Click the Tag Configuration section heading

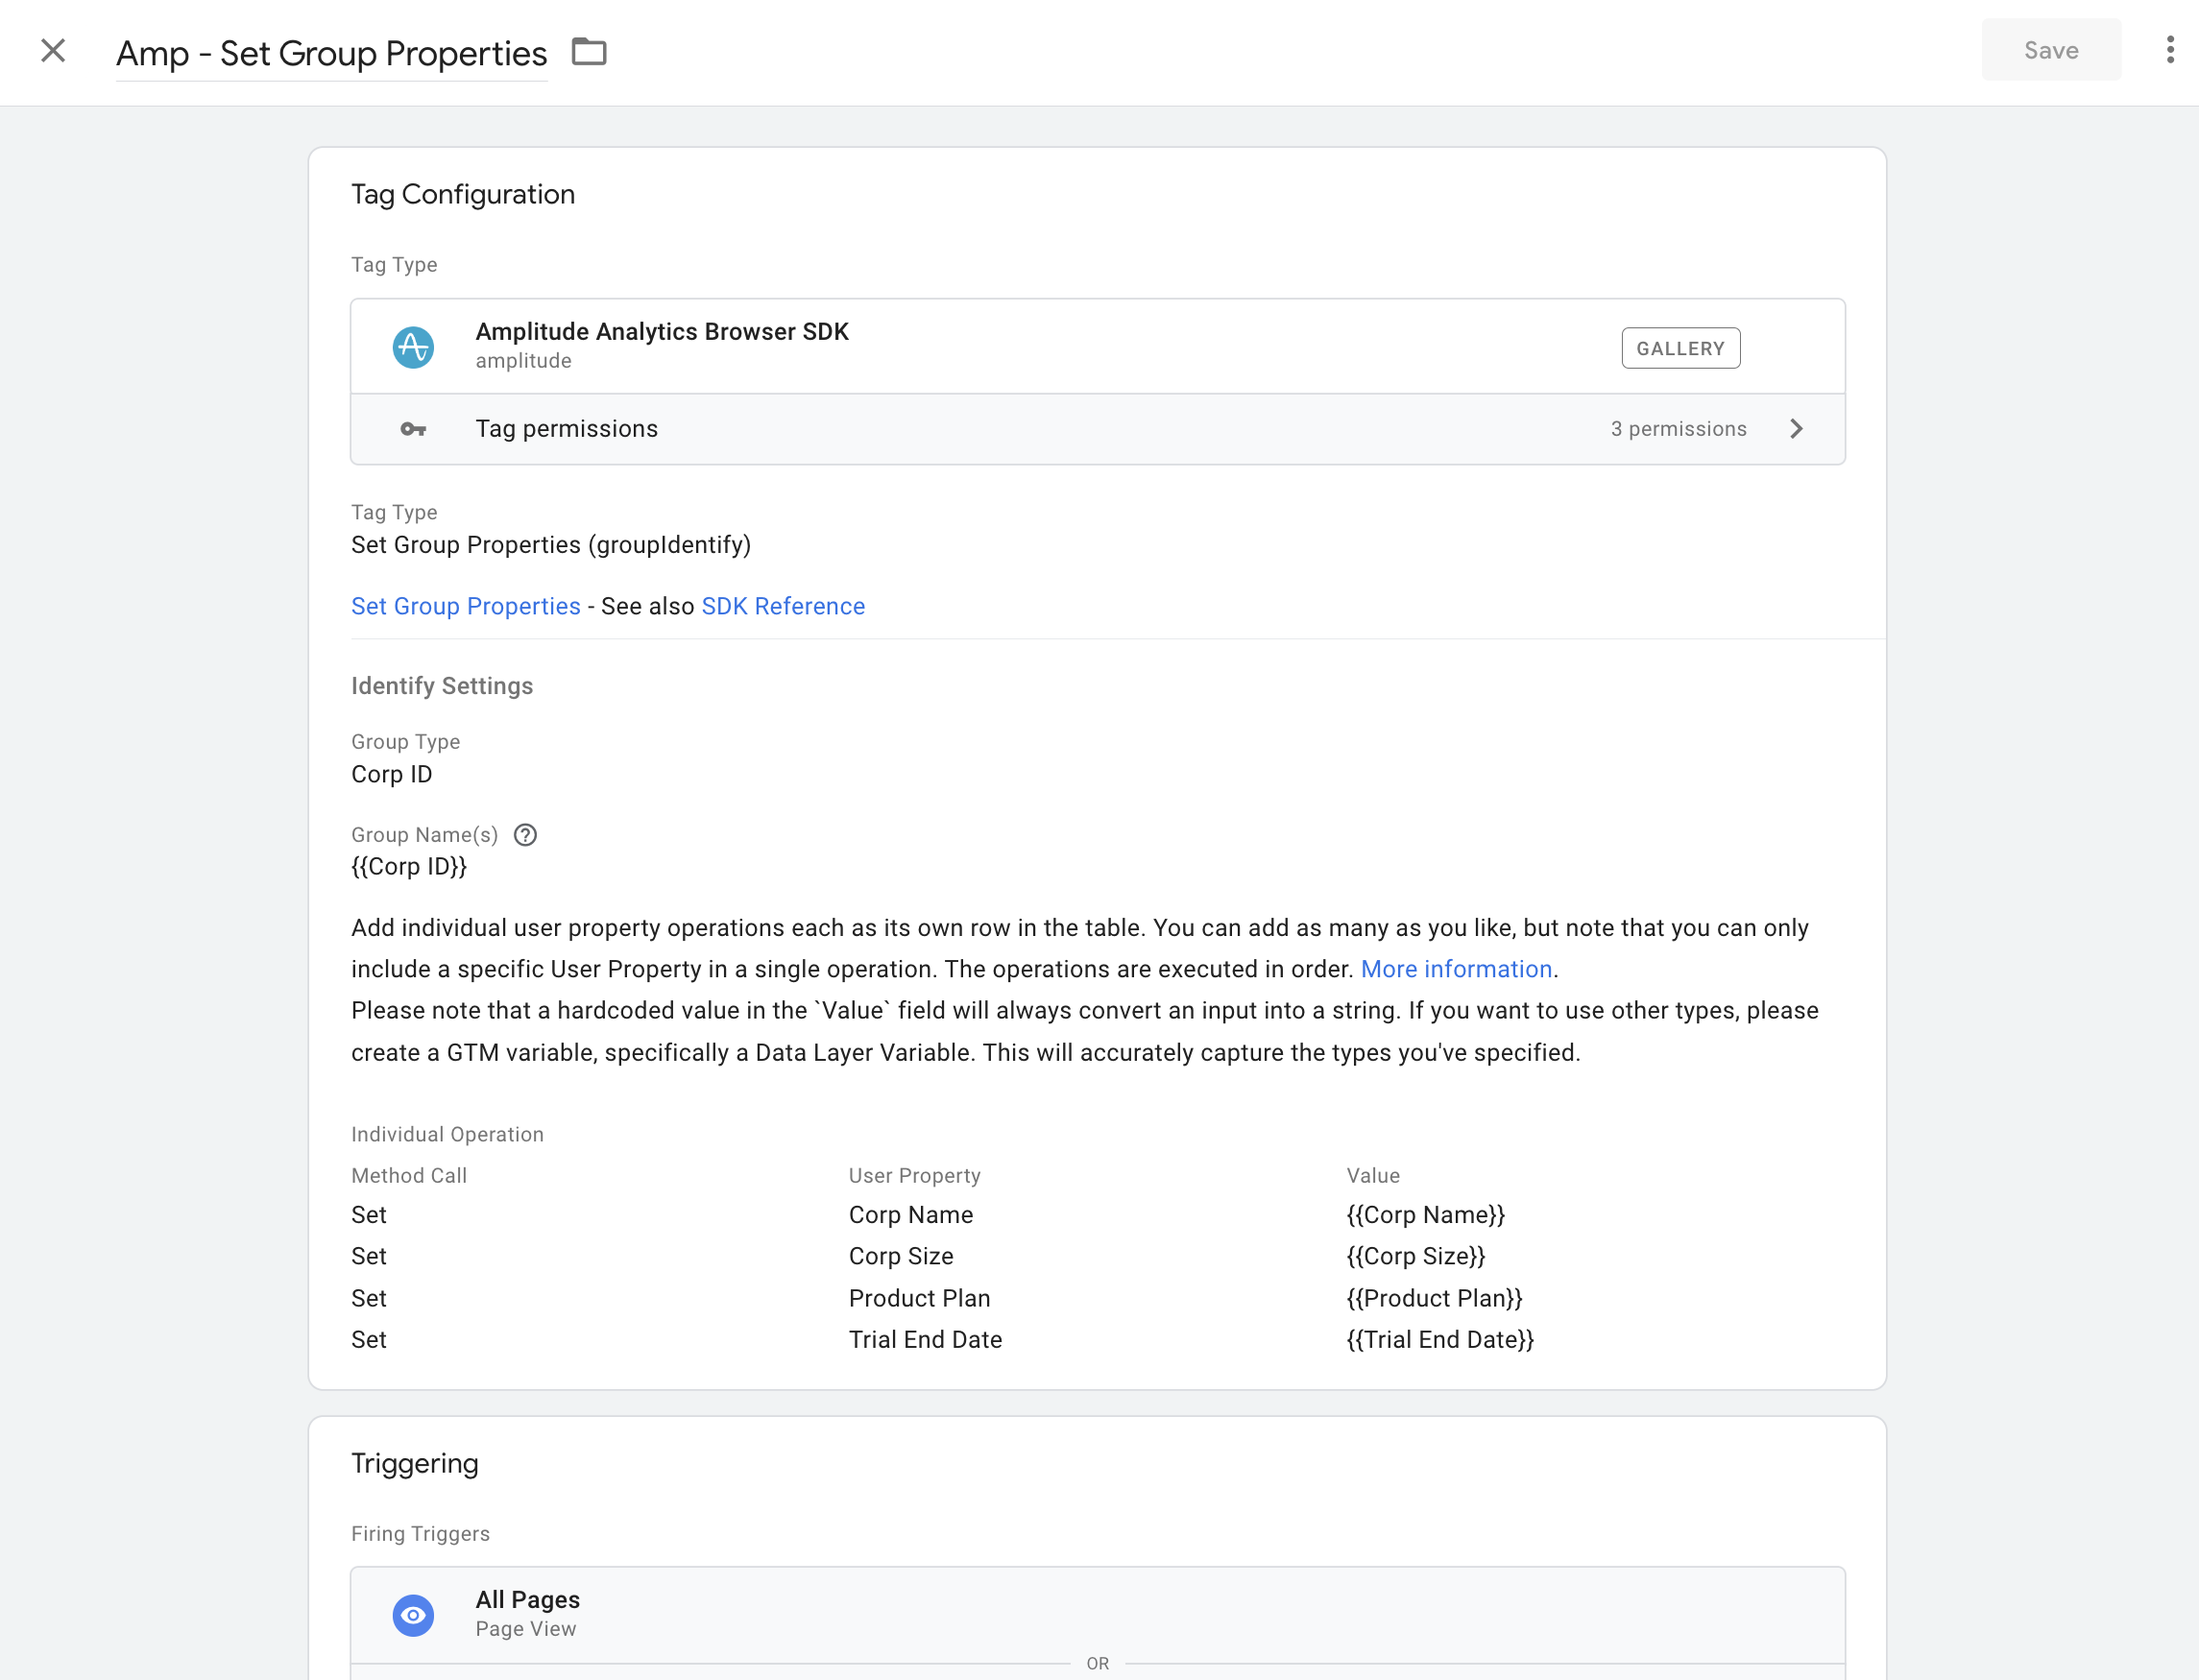point(463,194)
